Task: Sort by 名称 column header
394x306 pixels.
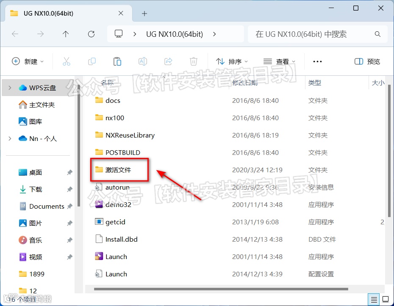Action: (107, 83)
